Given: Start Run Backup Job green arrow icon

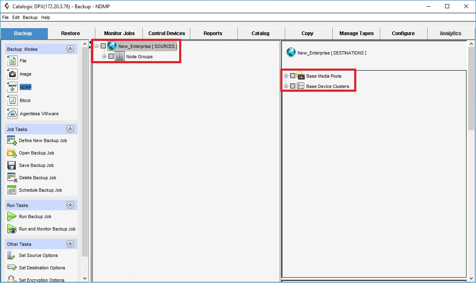Looking at the screenshot, I should 12,216.
